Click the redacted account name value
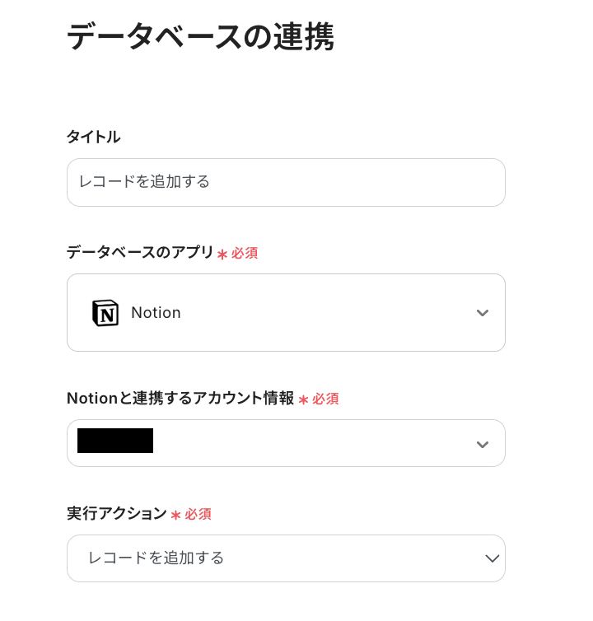 pyautogui.click(x=115, y=441)
